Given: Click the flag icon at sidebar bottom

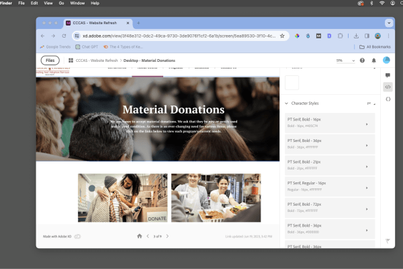Looking at the screenshot, I should (388, 241).
